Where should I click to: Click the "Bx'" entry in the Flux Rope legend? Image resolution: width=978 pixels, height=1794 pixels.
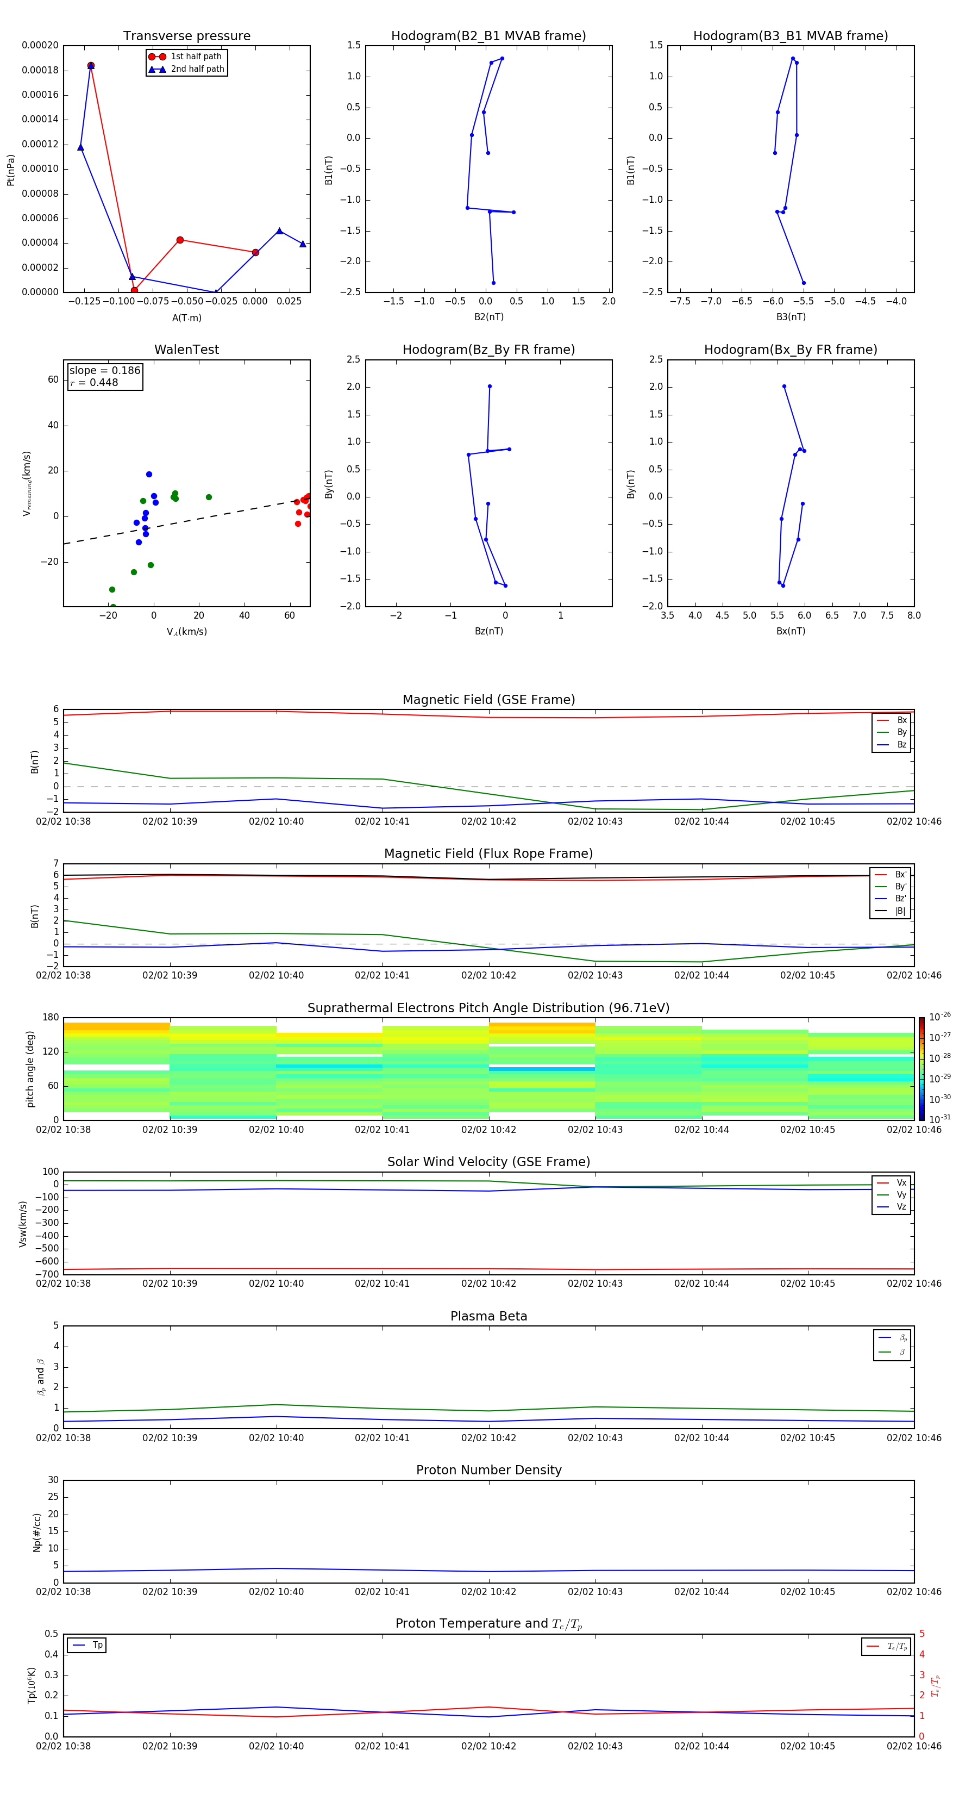click(891, 875)
